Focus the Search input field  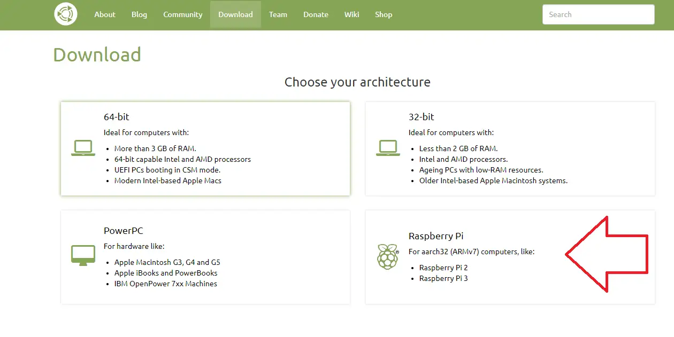pos(598,14)
